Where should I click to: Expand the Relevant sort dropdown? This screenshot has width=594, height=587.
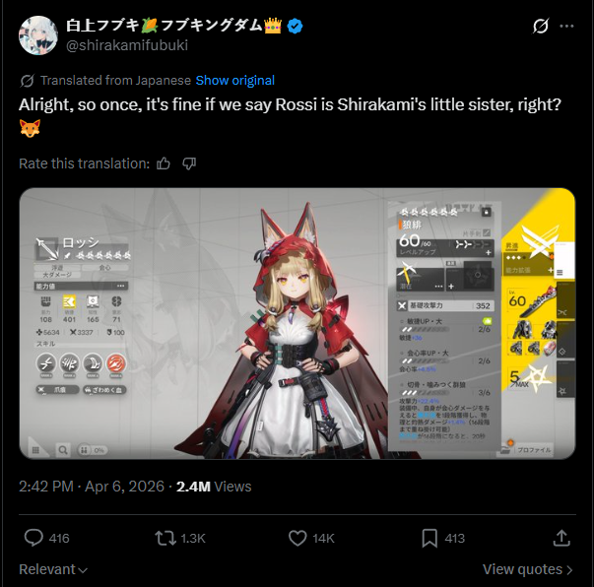pos(53,569)
